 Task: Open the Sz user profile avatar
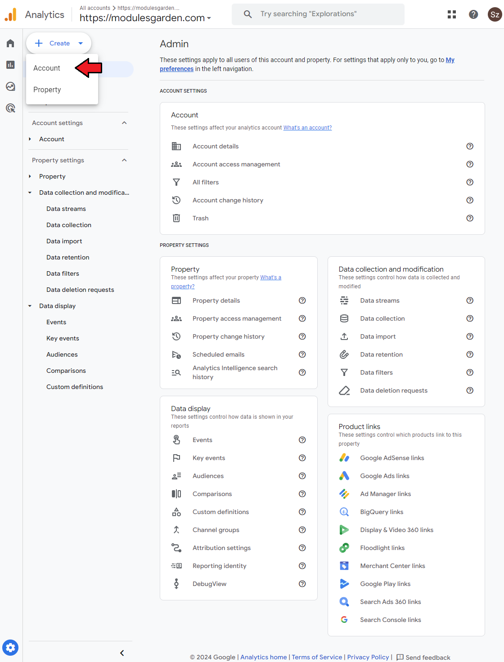pos(495,14)
